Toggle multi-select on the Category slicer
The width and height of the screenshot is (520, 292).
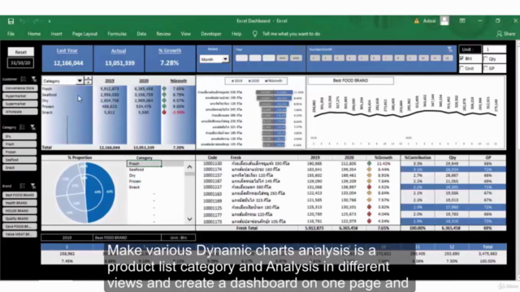[22, 127]
